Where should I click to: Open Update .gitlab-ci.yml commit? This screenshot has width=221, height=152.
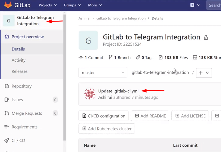(118, 91)
